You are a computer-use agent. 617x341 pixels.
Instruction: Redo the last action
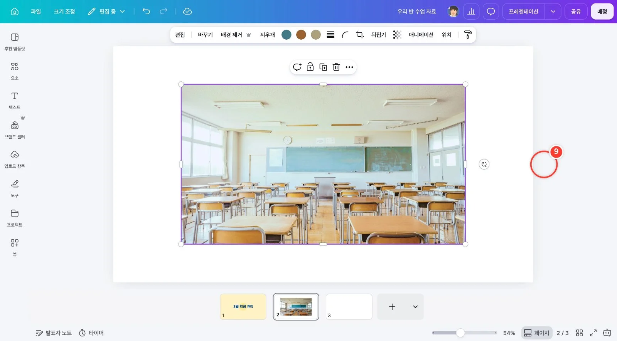164,12
